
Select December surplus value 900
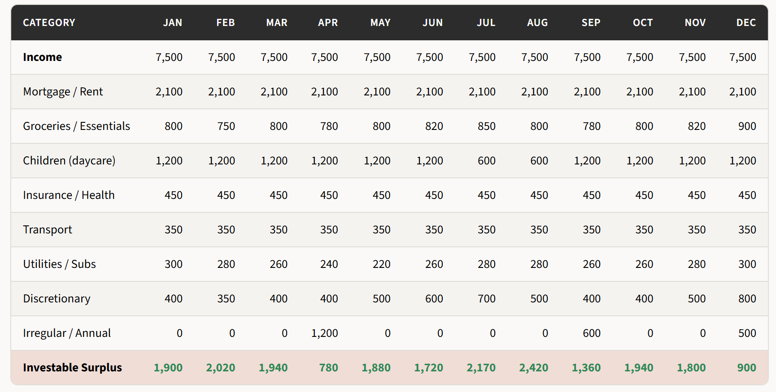(747, 367)
